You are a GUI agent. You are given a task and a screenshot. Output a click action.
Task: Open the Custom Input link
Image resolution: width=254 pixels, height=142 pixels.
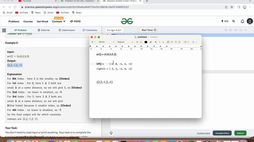(204, 133)
